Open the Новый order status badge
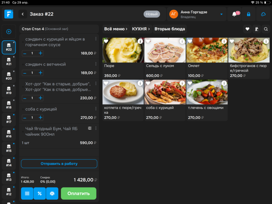272x204 pixels. [x=152, y=14]
